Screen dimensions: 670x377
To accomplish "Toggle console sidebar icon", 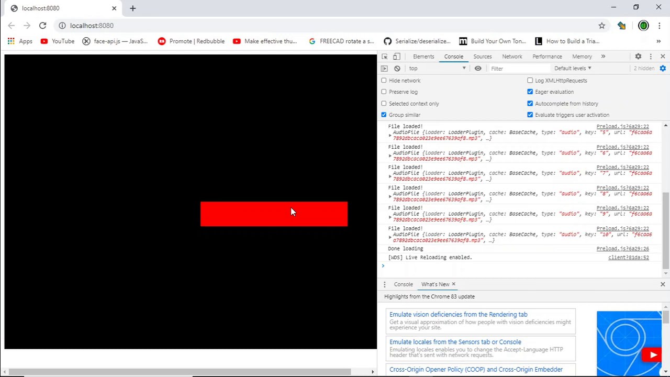I will (x=384, y=69).
